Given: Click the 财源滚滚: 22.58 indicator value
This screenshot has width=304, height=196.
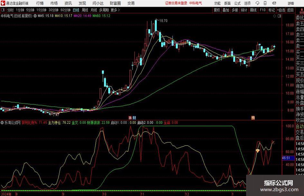Looking at the screenshot, I should point(98,123).
